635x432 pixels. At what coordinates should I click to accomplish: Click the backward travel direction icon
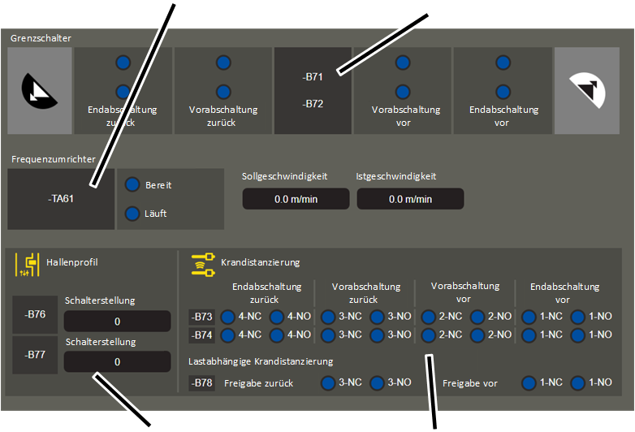[39, 90]
